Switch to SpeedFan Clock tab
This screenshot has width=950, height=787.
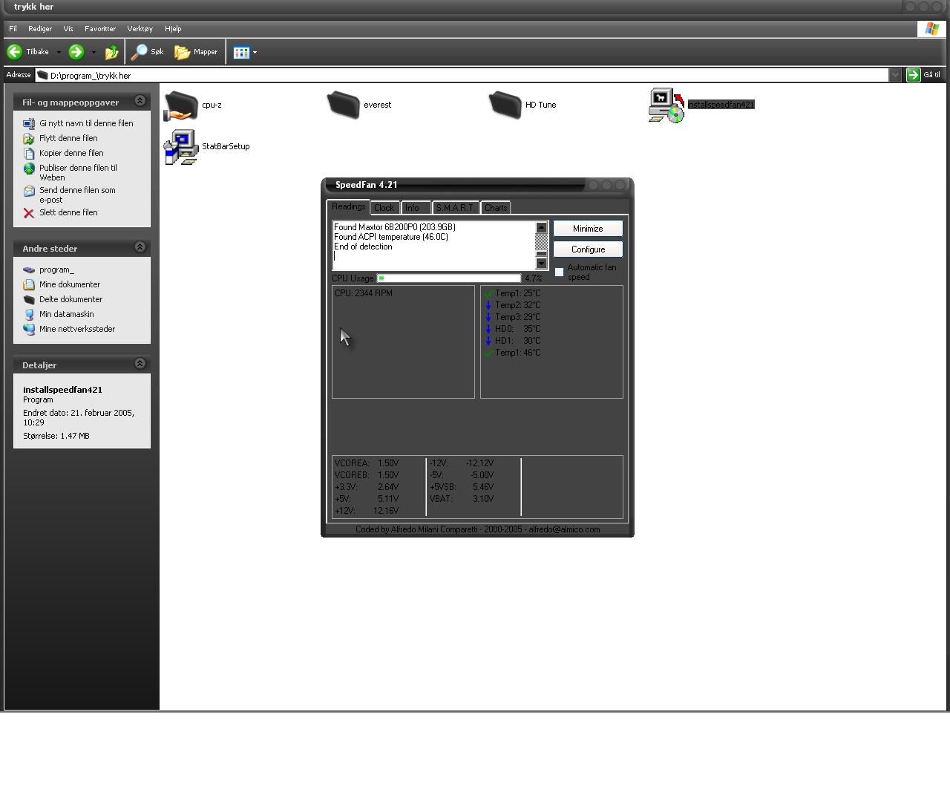(384, 208)
